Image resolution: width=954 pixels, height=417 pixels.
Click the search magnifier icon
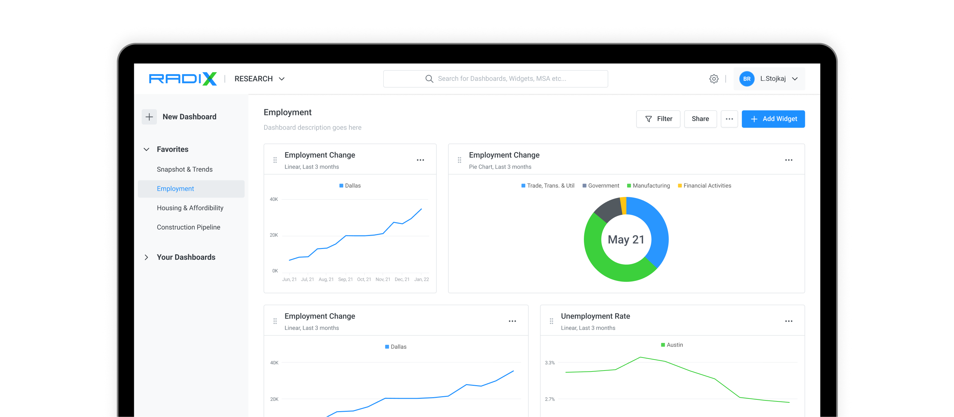coord(429,79)
